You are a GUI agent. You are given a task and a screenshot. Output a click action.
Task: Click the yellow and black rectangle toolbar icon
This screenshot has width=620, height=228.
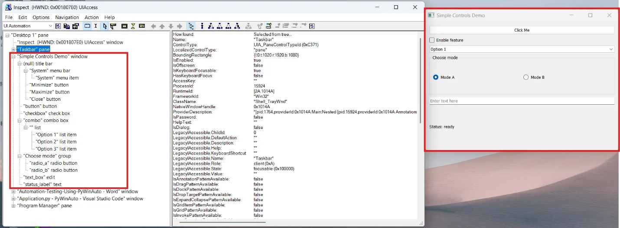[x=124, y=26]
